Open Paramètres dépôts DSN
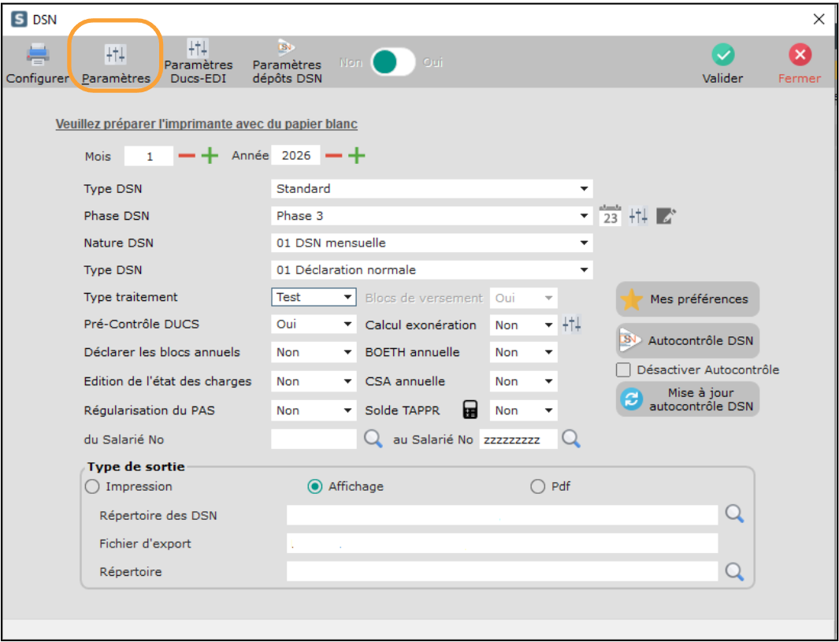This screenshot has height=642, width=839. coord(287,50)
